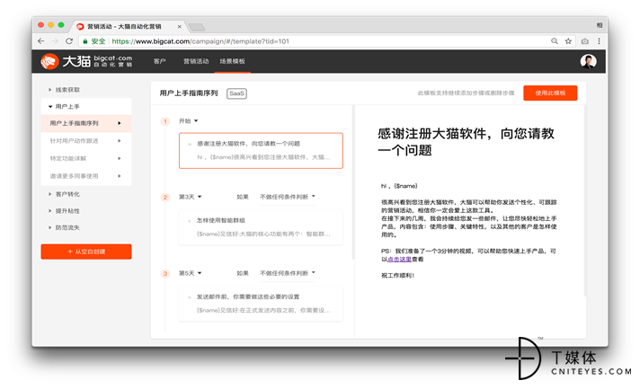The width and height of the screenshot is (640, 389).
Task: Click the browser forward arrow
Action: point(55,41)
